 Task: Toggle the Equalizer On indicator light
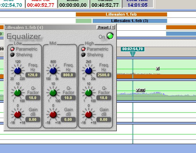point(110,36)
